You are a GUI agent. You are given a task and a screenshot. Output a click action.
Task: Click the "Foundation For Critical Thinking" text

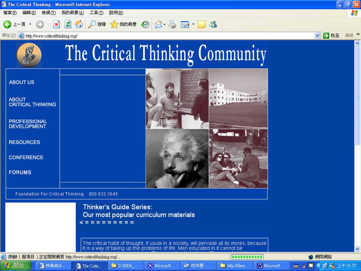49,194
